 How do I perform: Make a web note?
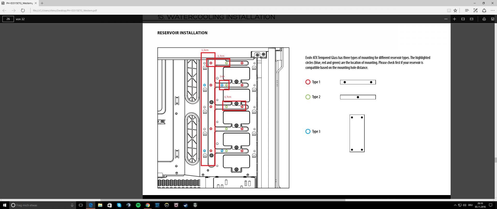(476, 11)
